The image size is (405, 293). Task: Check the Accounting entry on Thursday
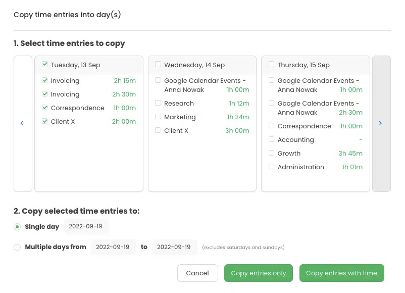pyautogui.click(x=272, y=139)
